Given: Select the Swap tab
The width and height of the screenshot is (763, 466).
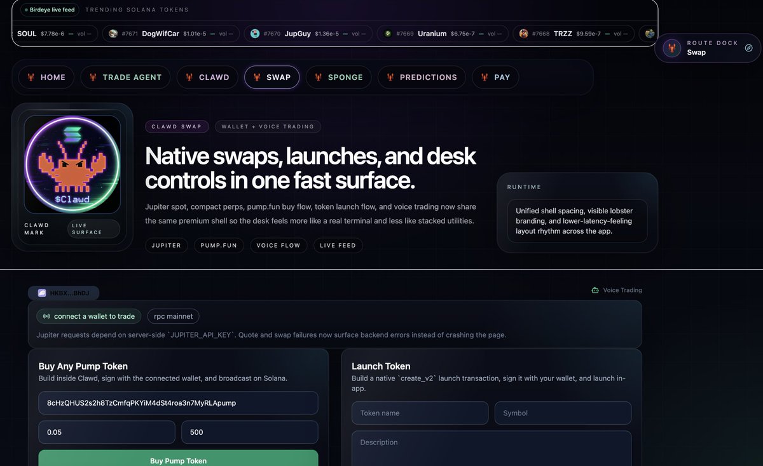Looking at the screenshot, I should (x=272, y=77).
